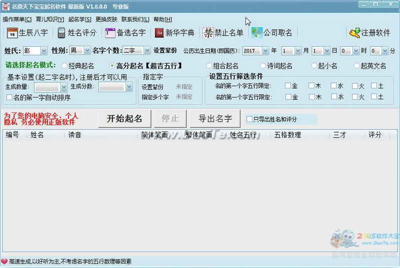400x268 pixels.
Task: Open the 更换皮肤 menu
Action: click(x=106, y=20)
